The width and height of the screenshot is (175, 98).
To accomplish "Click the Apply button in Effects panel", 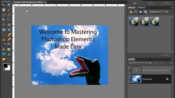I will coord(165,55).
